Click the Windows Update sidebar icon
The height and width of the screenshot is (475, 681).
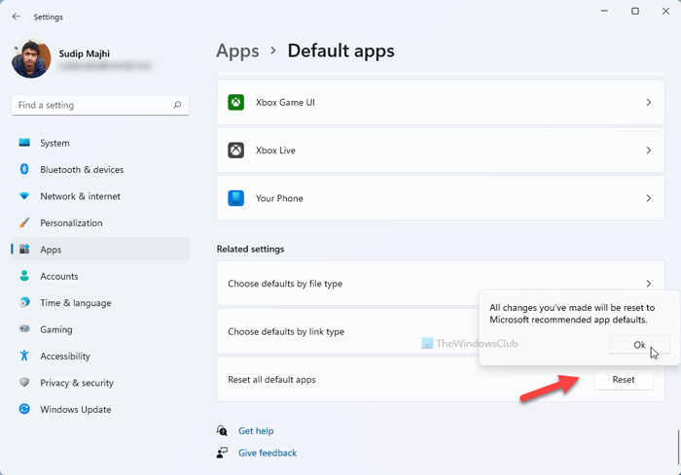click(x=24, y=410)
